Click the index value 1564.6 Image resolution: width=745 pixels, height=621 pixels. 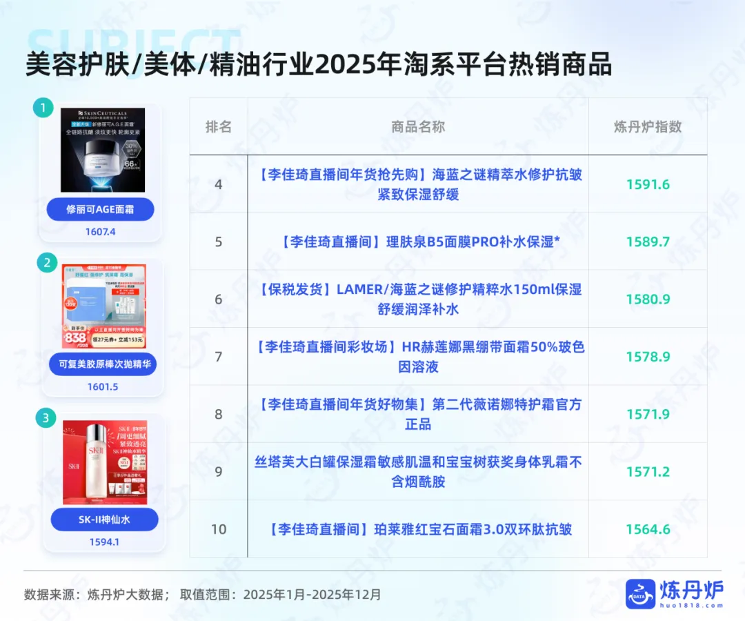point(648,529)
